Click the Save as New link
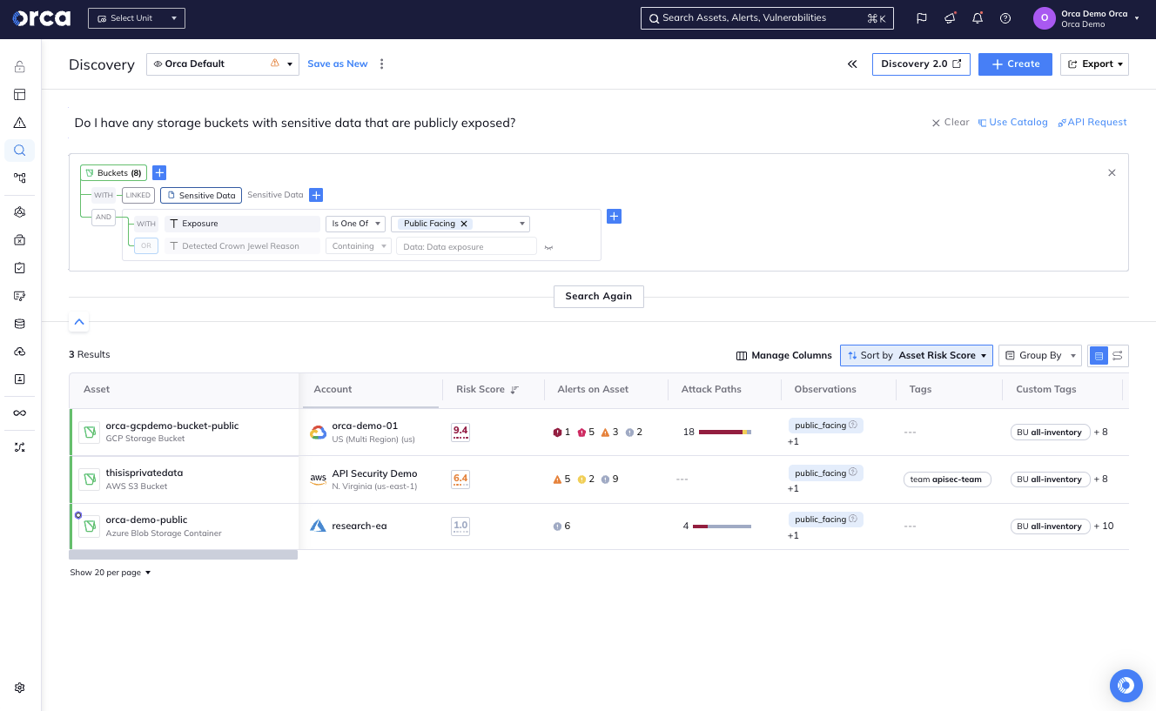 [x=337, y=64]
